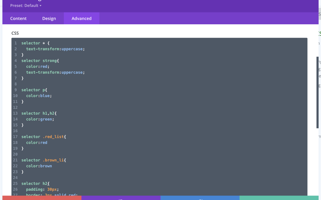Screen dimensions: 321x200
Task: Click line 6 'text-transform:uppercase;'
Action: click(x=55, y=72)
